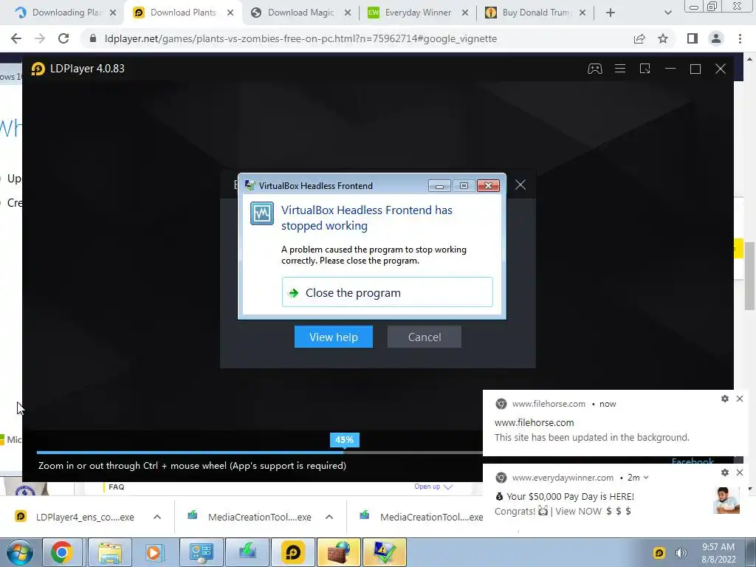Open LDPlayer4 exe download options arrow

click(157, 517)
